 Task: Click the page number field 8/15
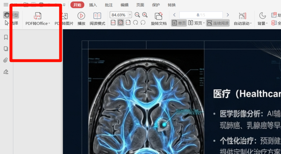(x=201, y=15)
